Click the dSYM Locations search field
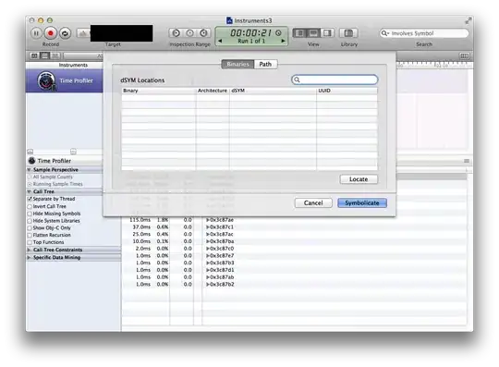This screenshot has height=367, width=499. coord(335,80)
